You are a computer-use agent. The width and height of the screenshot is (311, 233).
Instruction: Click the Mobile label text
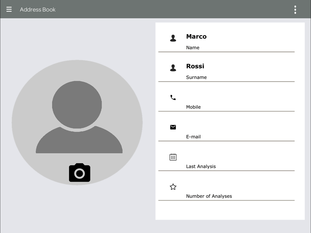193,107
